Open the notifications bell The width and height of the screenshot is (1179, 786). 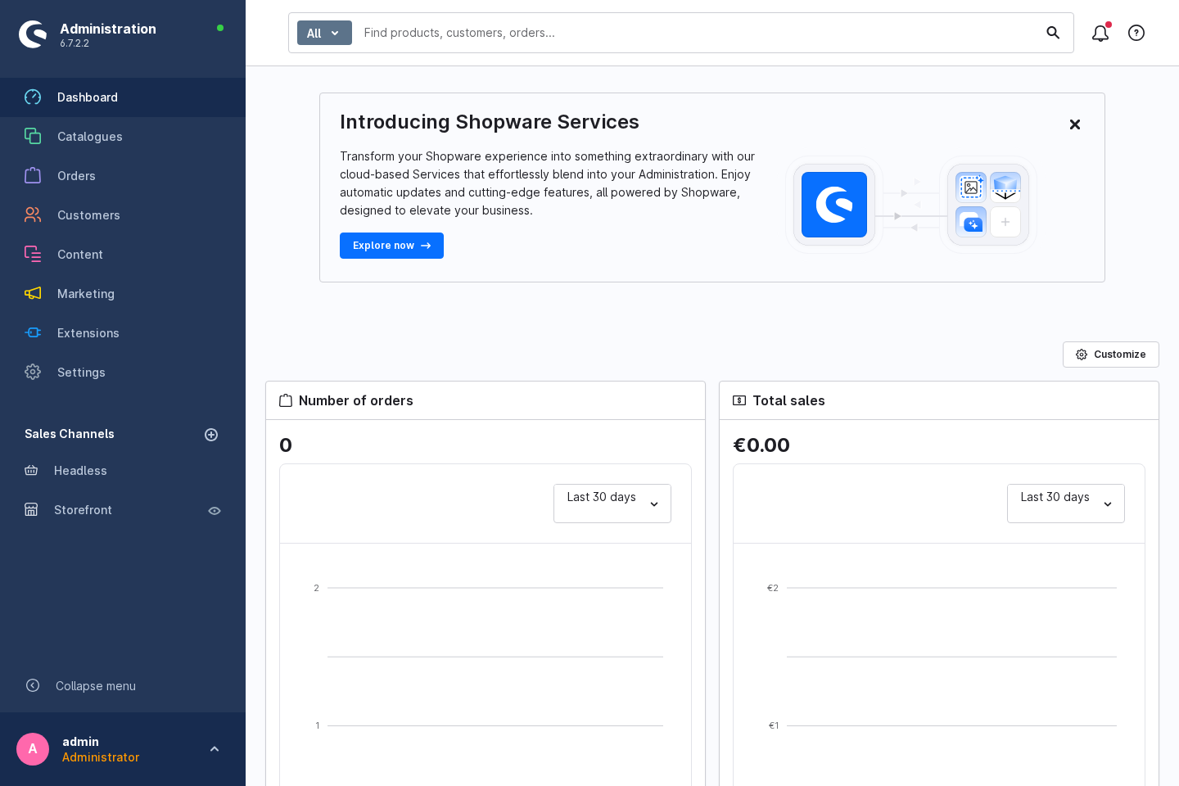[x=1100, y=33]
